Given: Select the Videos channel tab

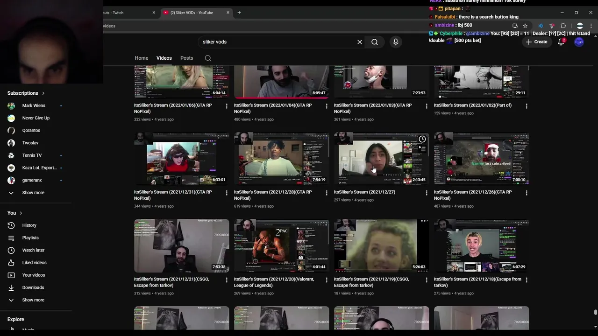Looking at the screenshot, I should pyautogui.click(x=164, y=58).
